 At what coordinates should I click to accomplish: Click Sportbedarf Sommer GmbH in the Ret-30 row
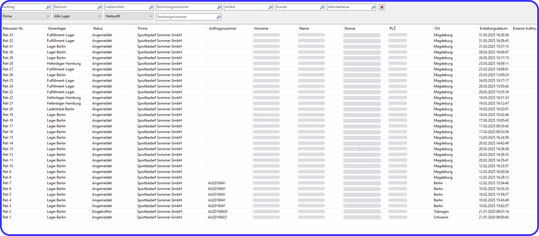[x=159, y=52]
